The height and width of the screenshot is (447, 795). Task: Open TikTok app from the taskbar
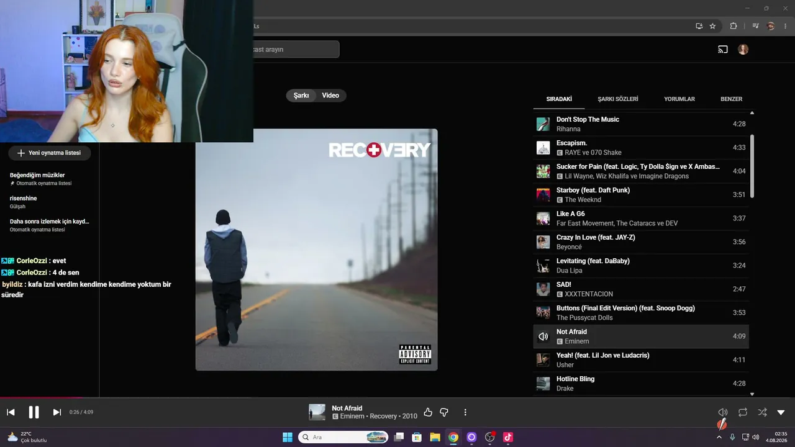(508, 437)
